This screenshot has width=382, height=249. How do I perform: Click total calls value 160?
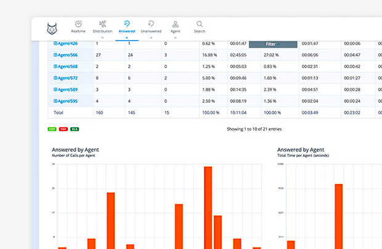(99, 113)
